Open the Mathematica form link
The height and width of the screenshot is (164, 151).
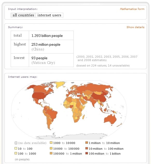(132, 9)
